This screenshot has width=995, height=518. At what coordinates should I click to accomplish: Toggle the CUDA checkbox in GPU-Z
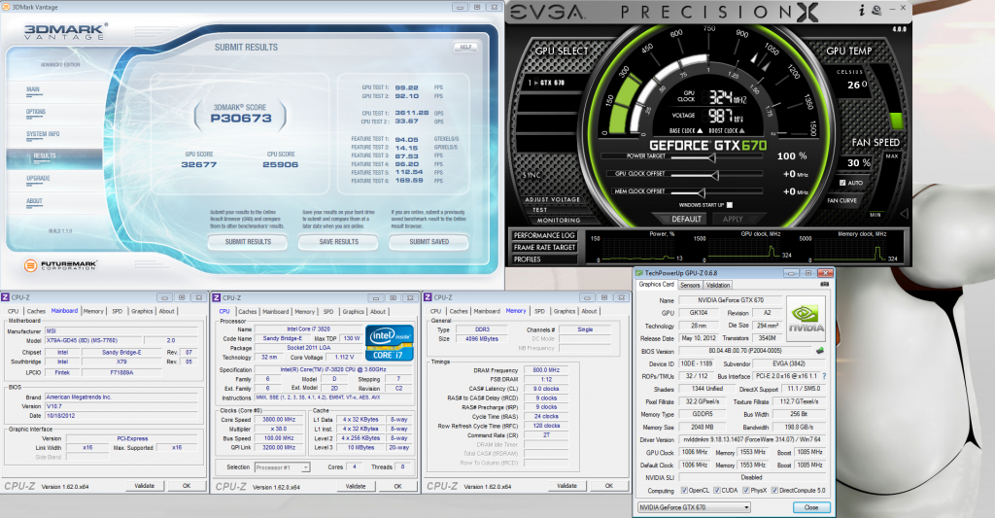pos(716,490)
